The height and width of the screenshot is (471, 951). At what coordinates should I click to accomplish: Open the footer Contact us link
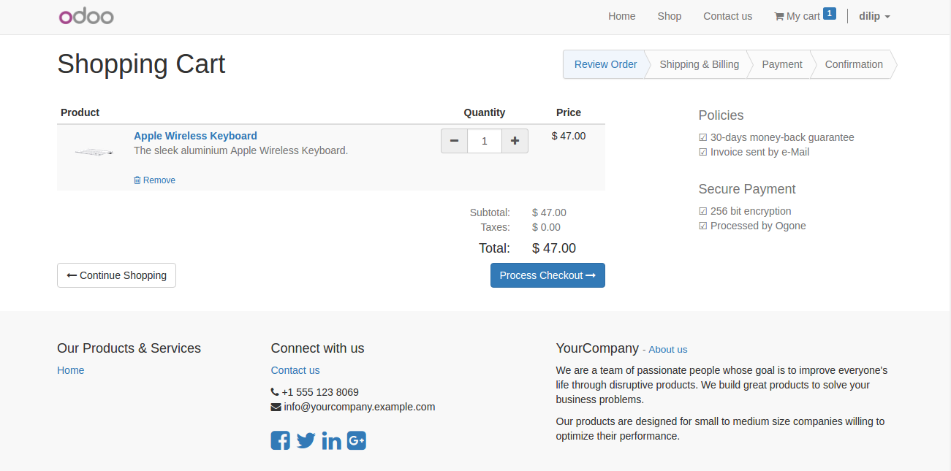point(295,370)
